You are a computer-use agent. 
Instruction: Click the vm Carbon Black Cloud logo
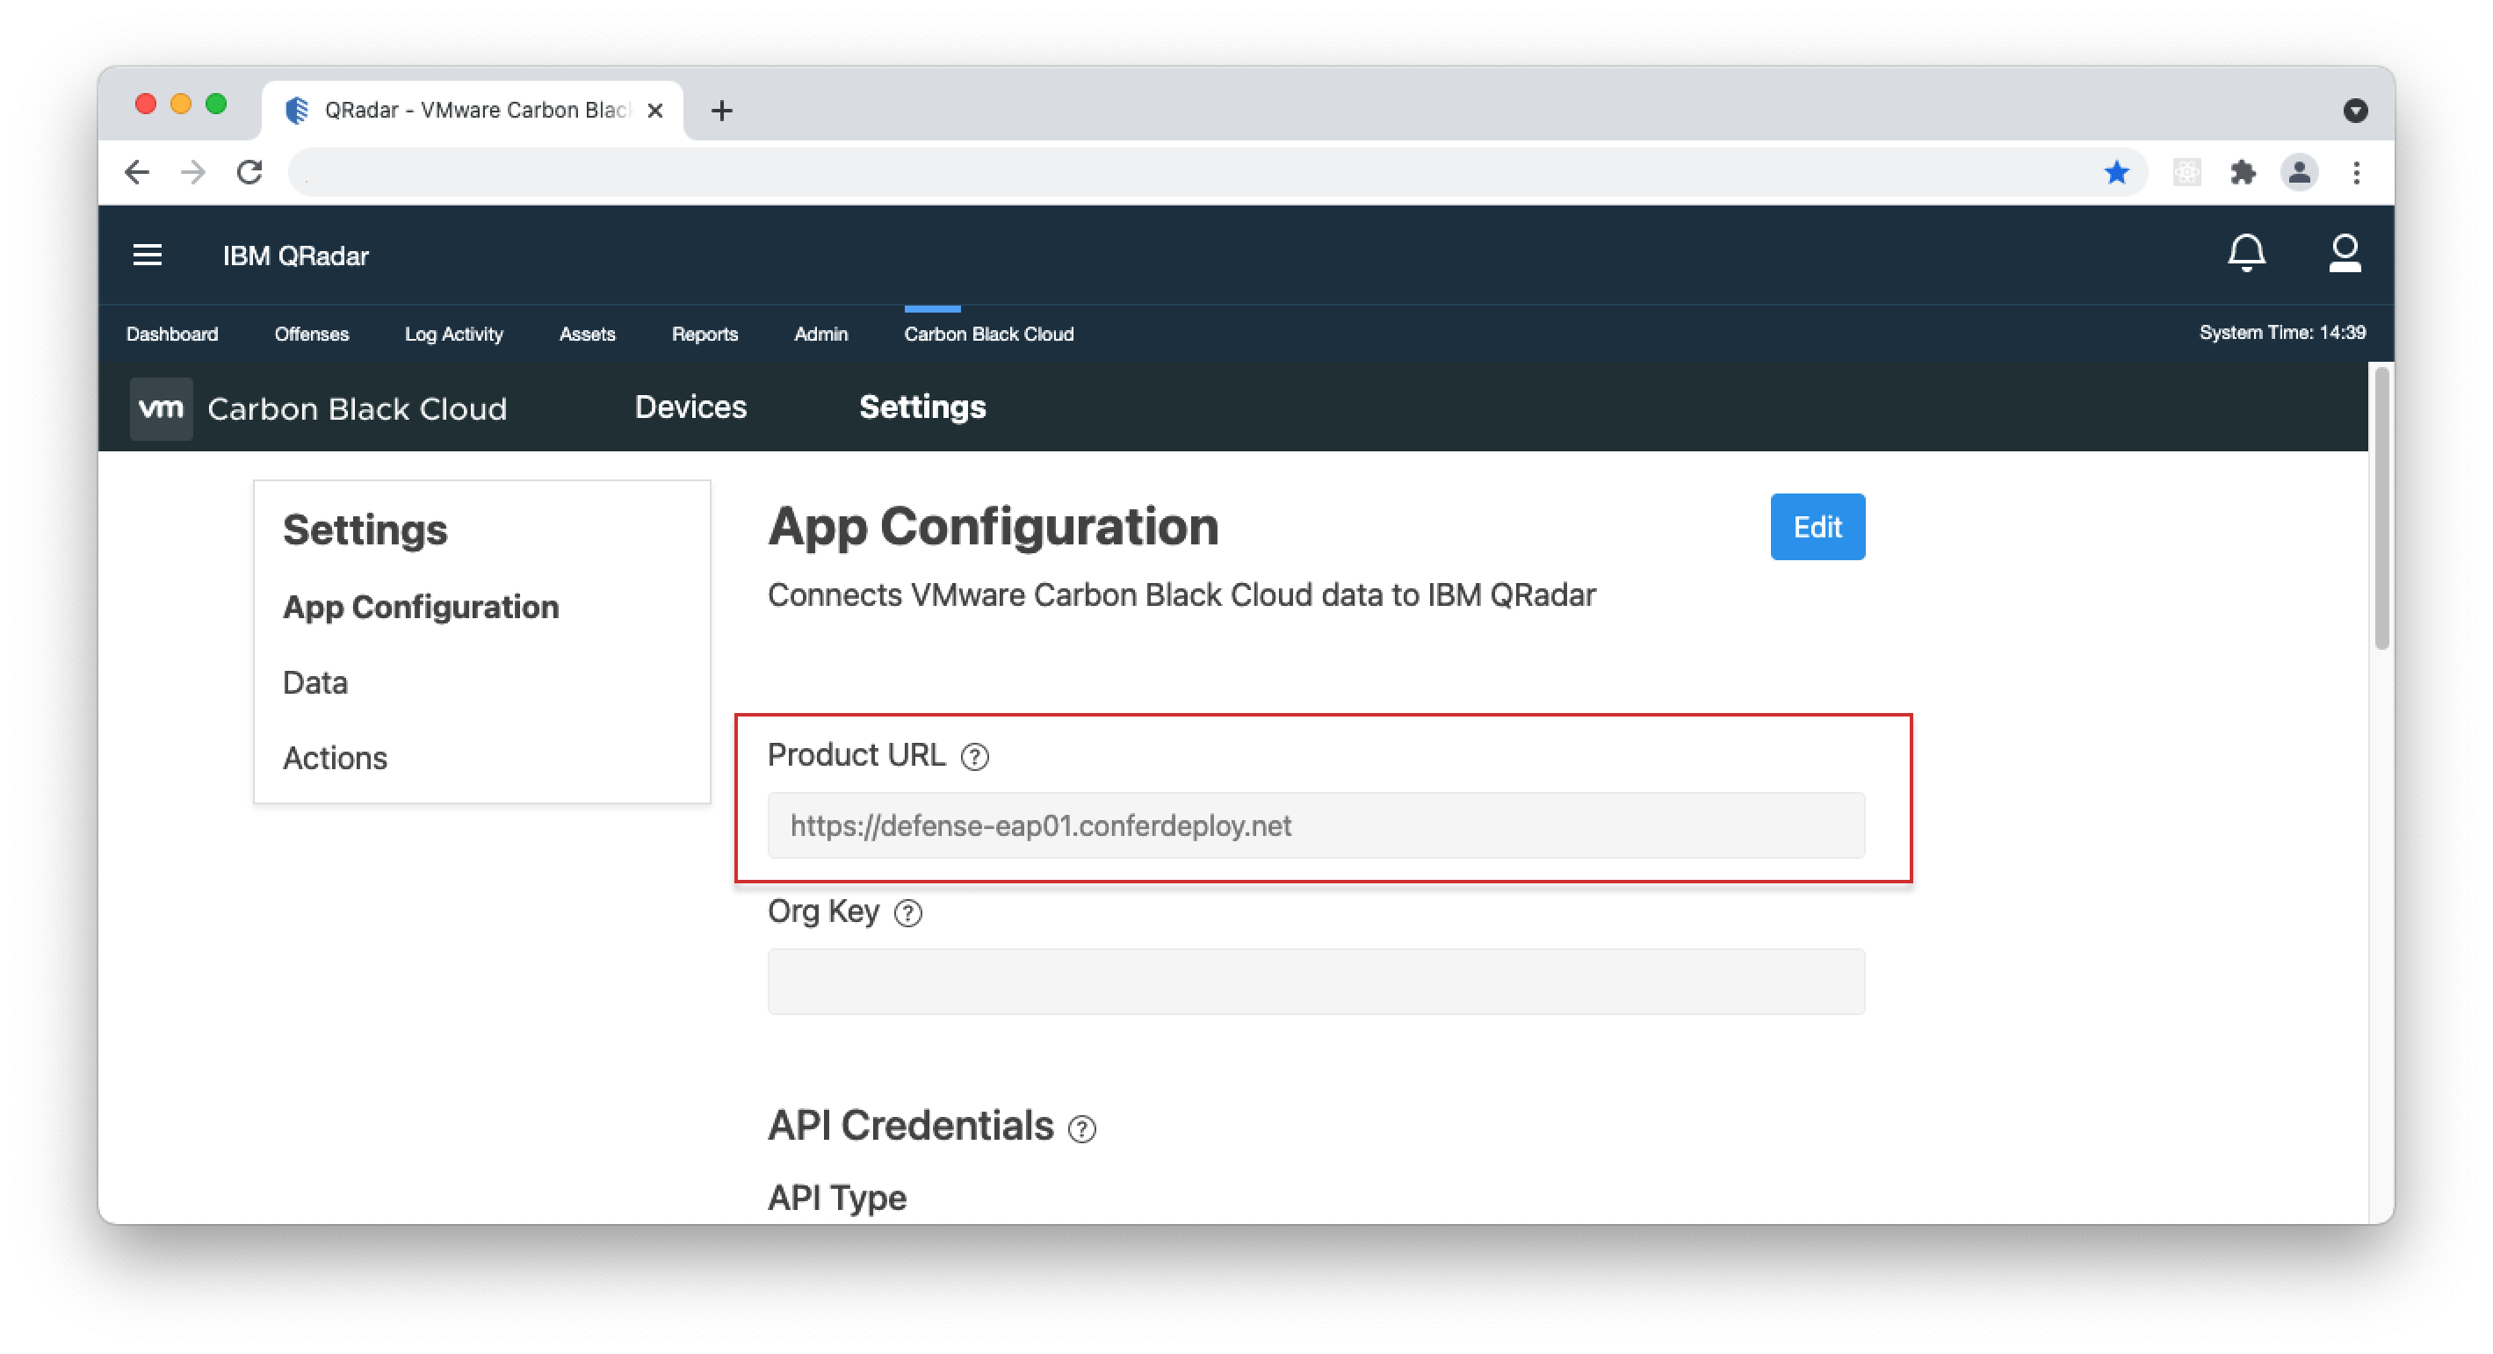tap(320, 408)
